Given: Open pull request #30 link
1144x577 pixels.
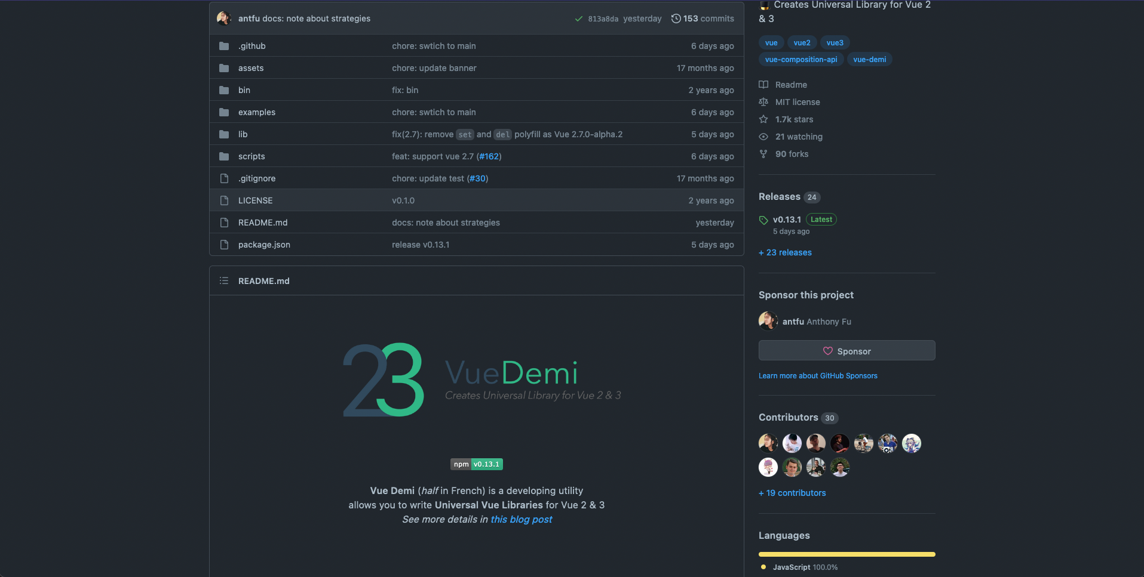Looking at the screenshot, I should pos(478,178).
